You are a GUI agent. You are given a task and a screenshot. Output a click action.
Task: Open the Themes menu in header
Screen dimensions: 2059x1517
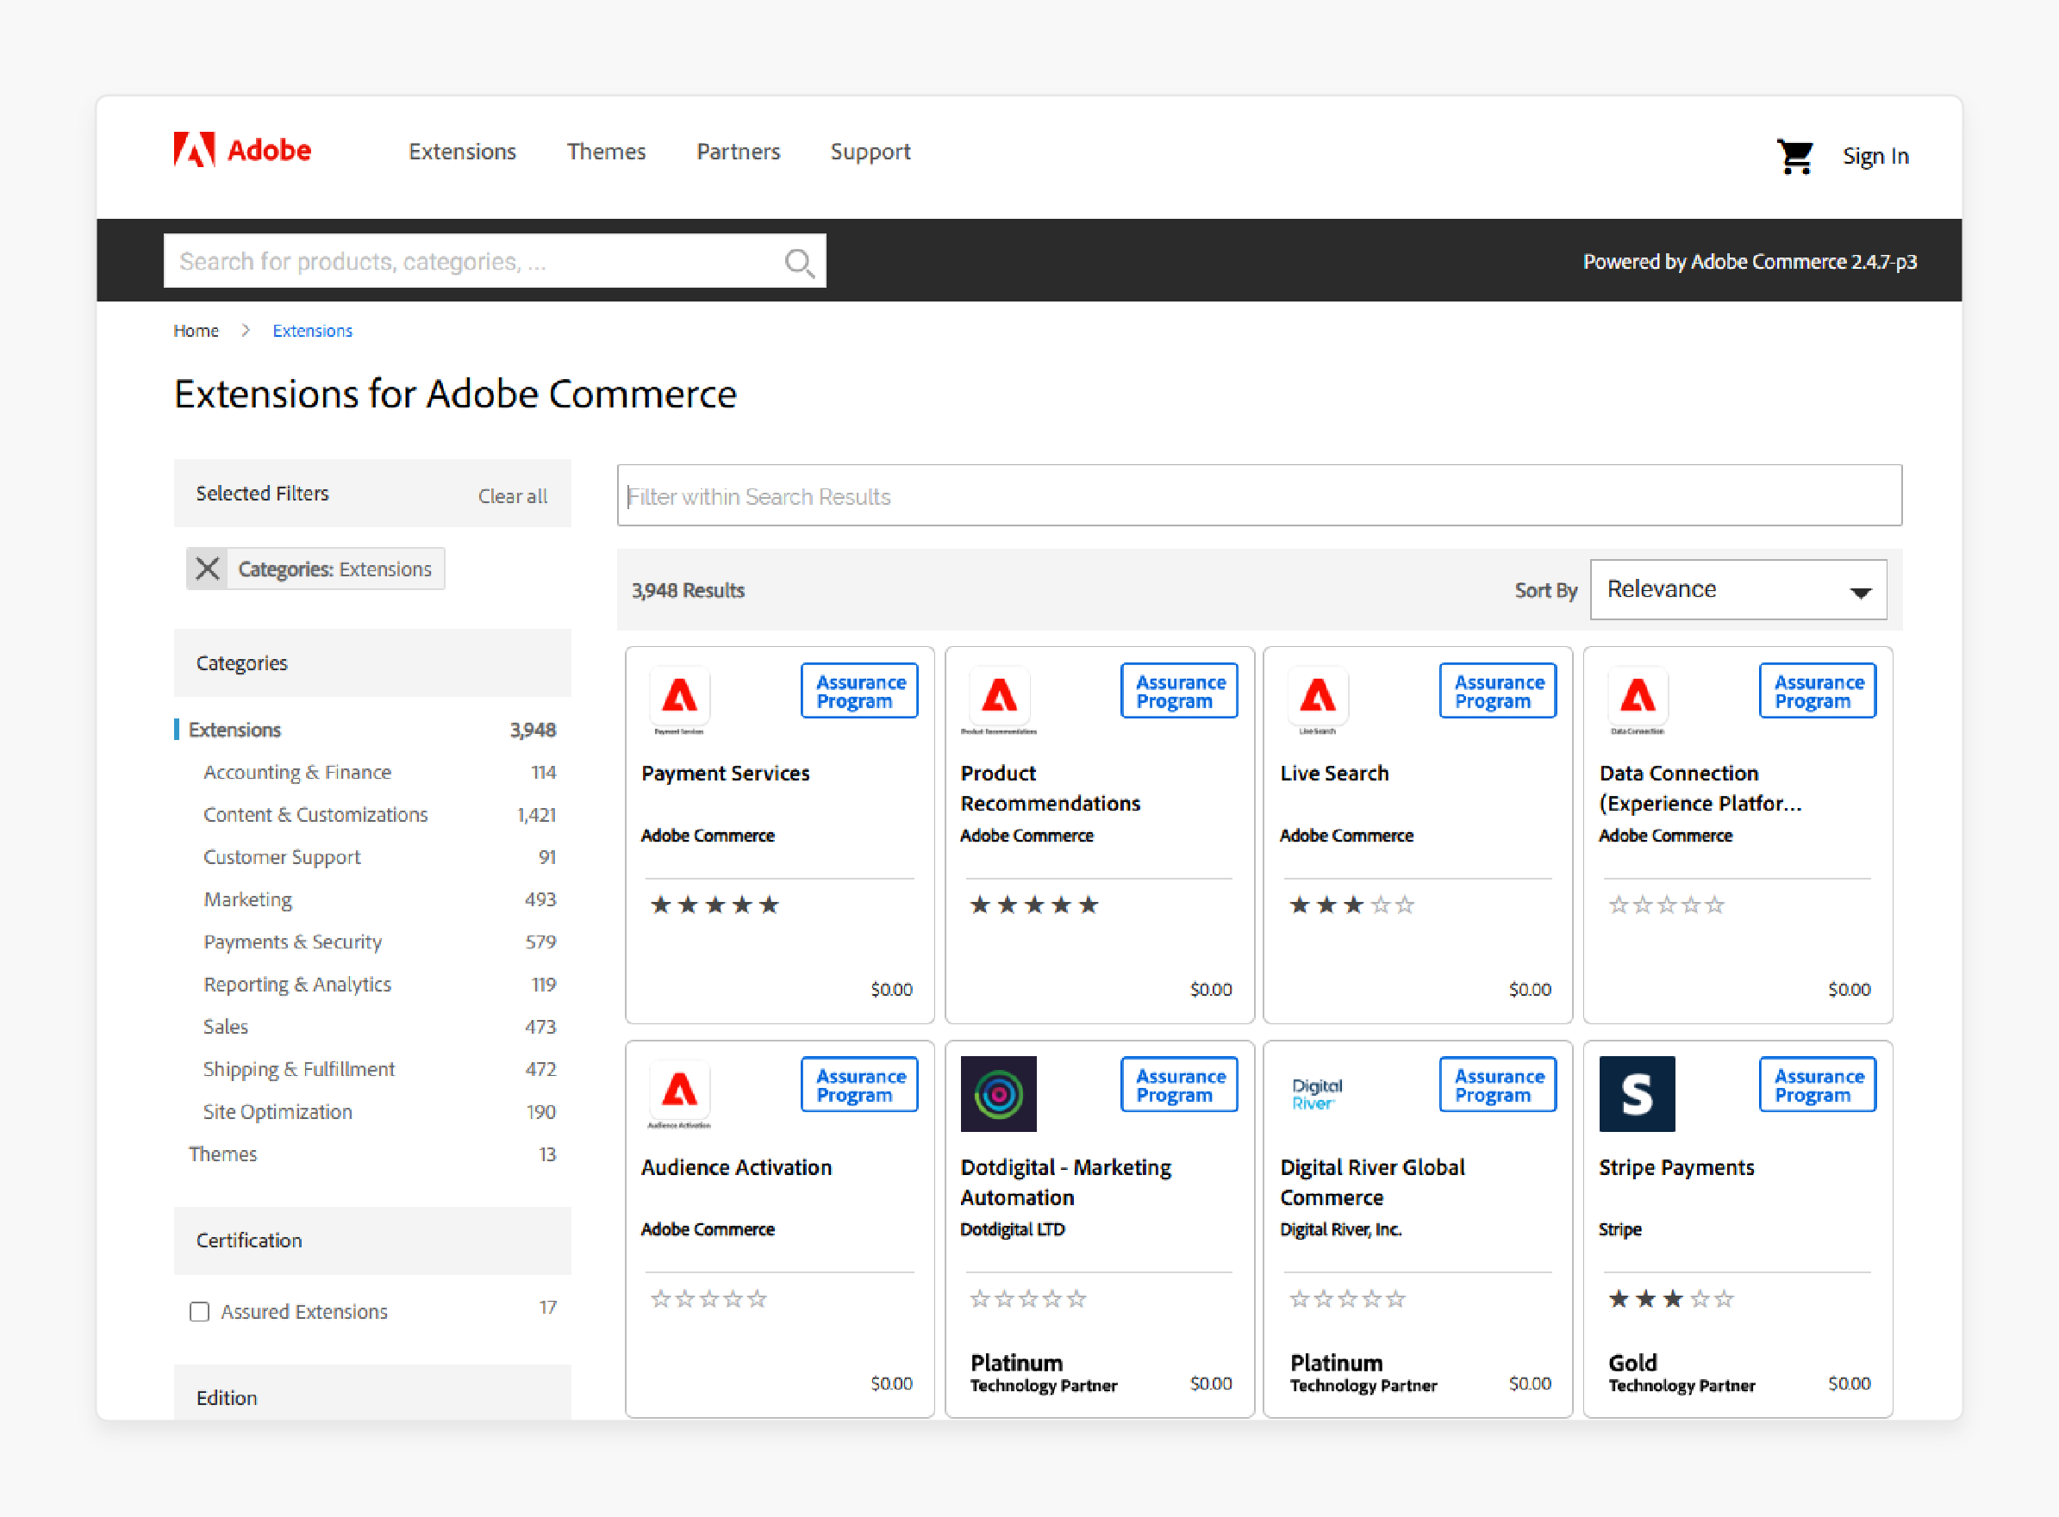pyautogui.click(x=607, y=152)
